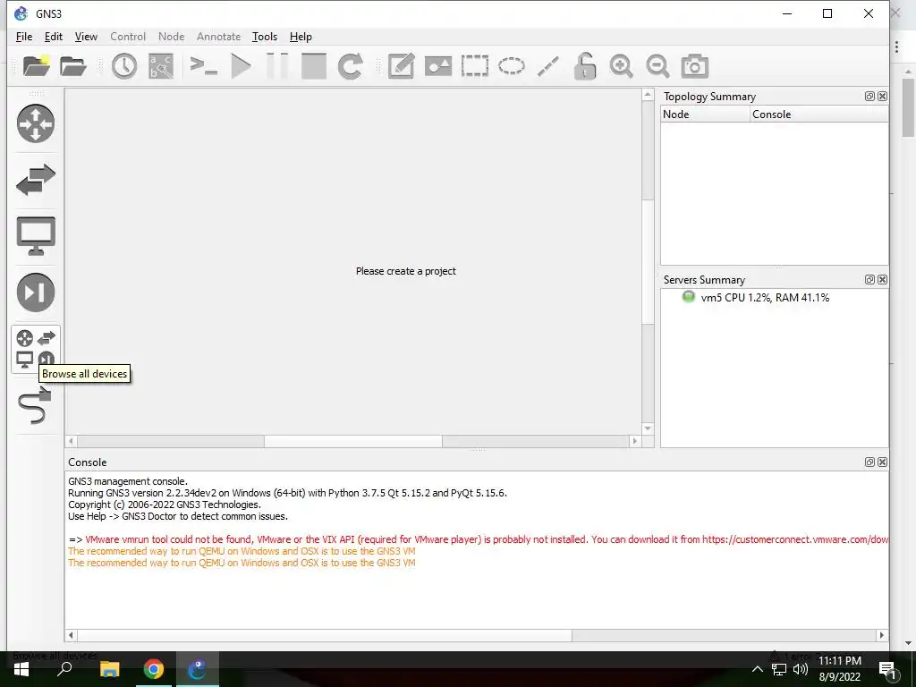Open the File menu

tap(24, 36)
